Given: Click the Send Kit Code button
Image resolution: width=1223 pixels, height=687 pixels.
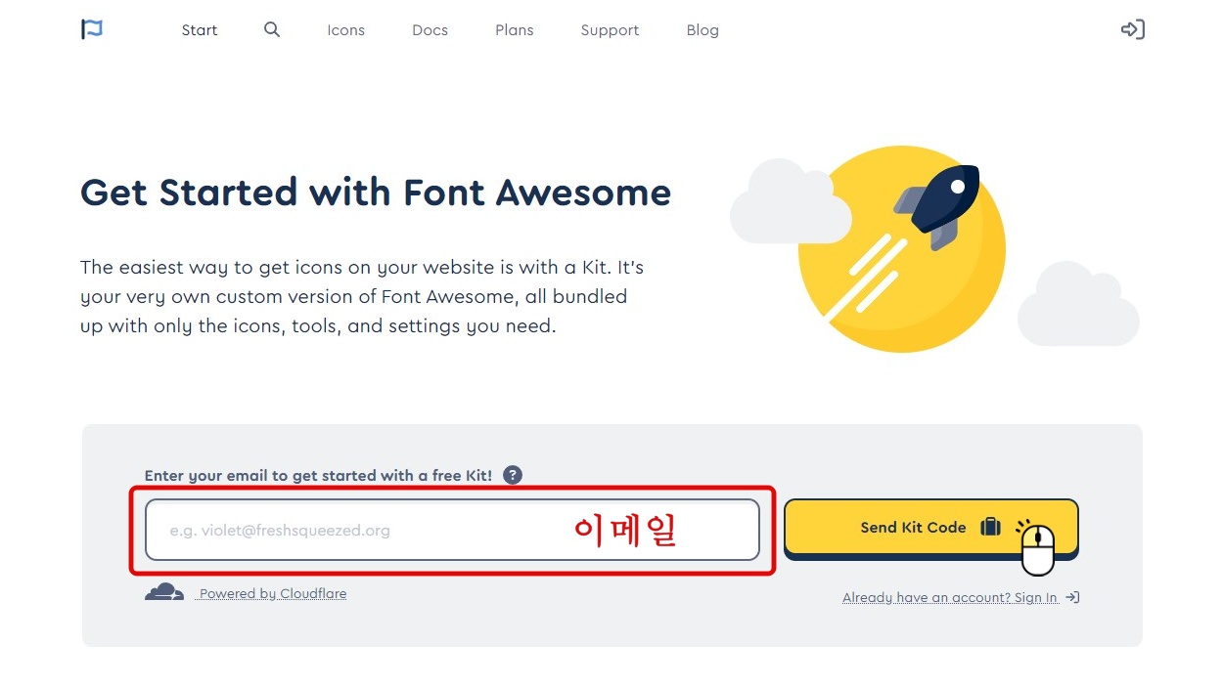Looking at the screenshot, I should (x=931, y=528).
